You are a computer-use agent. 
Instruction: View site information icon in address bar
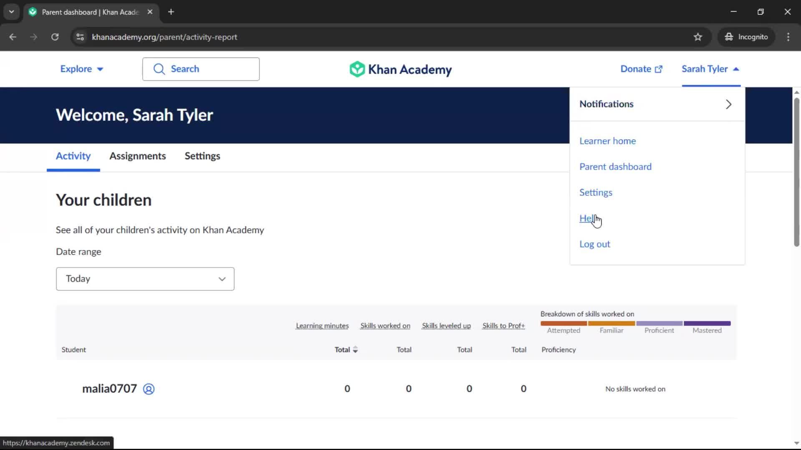[80, 37]
